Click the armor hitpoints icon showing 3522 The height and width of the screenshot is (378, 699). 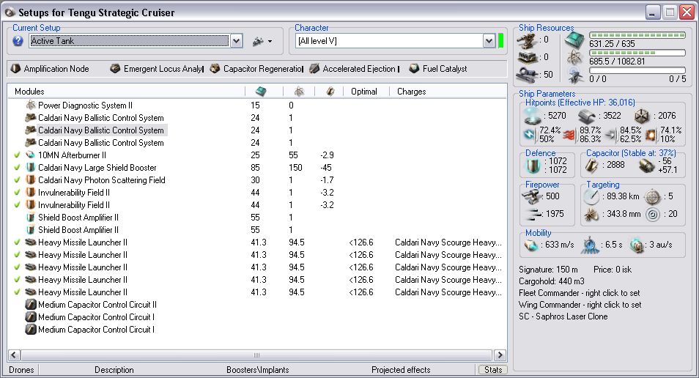(x=588, y=116)
